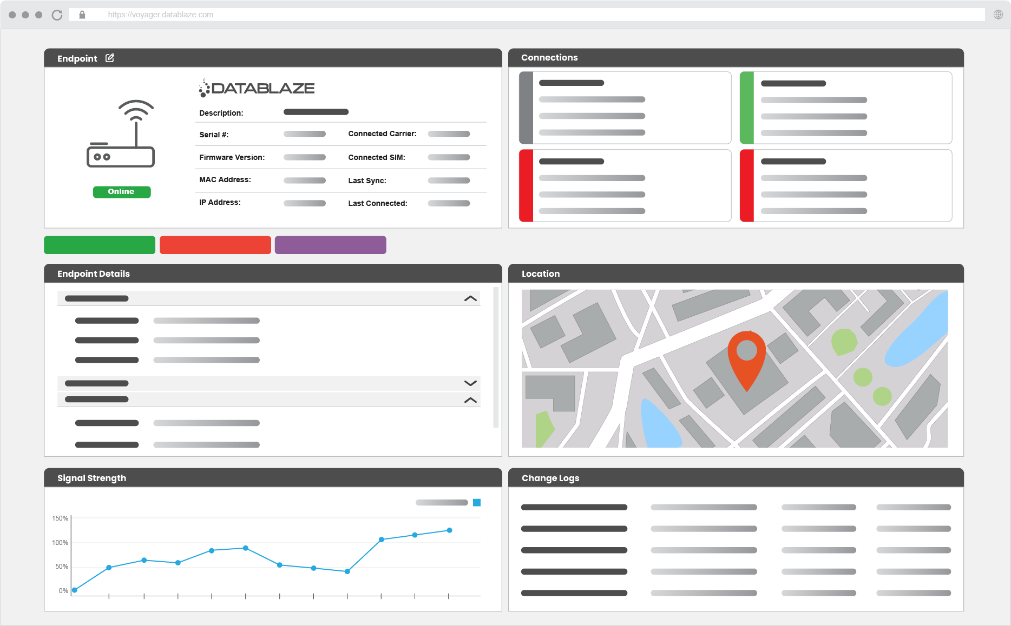The image size is (1011, 626).
Task: Click the edit icon in the Endpoint header
Action: [110, 58]
